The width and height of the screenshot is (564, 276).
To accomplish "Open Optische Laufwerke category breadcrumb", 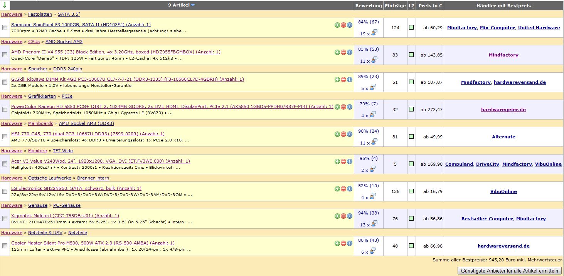I will pos(50,178).
